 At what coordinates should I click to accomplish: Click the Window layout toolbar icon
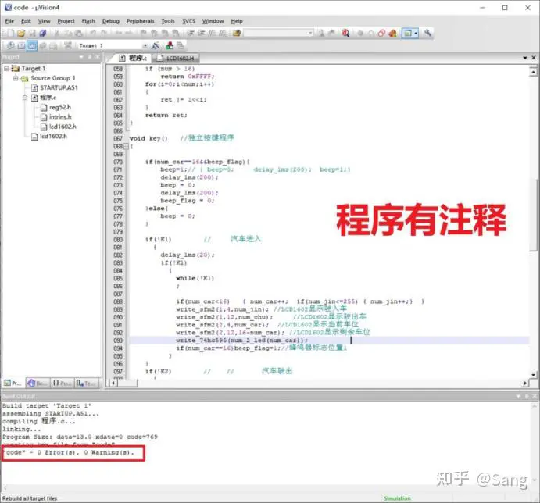(x=408, y=33)
